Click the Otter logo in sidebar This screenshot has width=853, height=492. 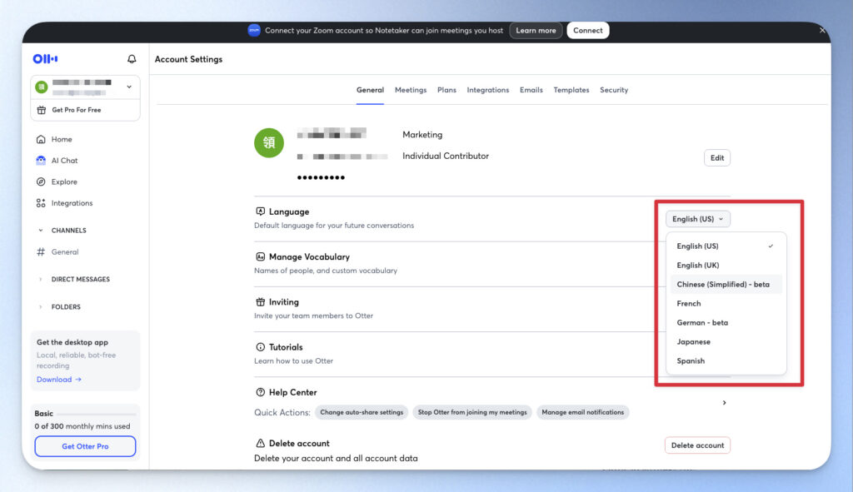[45, 59]
